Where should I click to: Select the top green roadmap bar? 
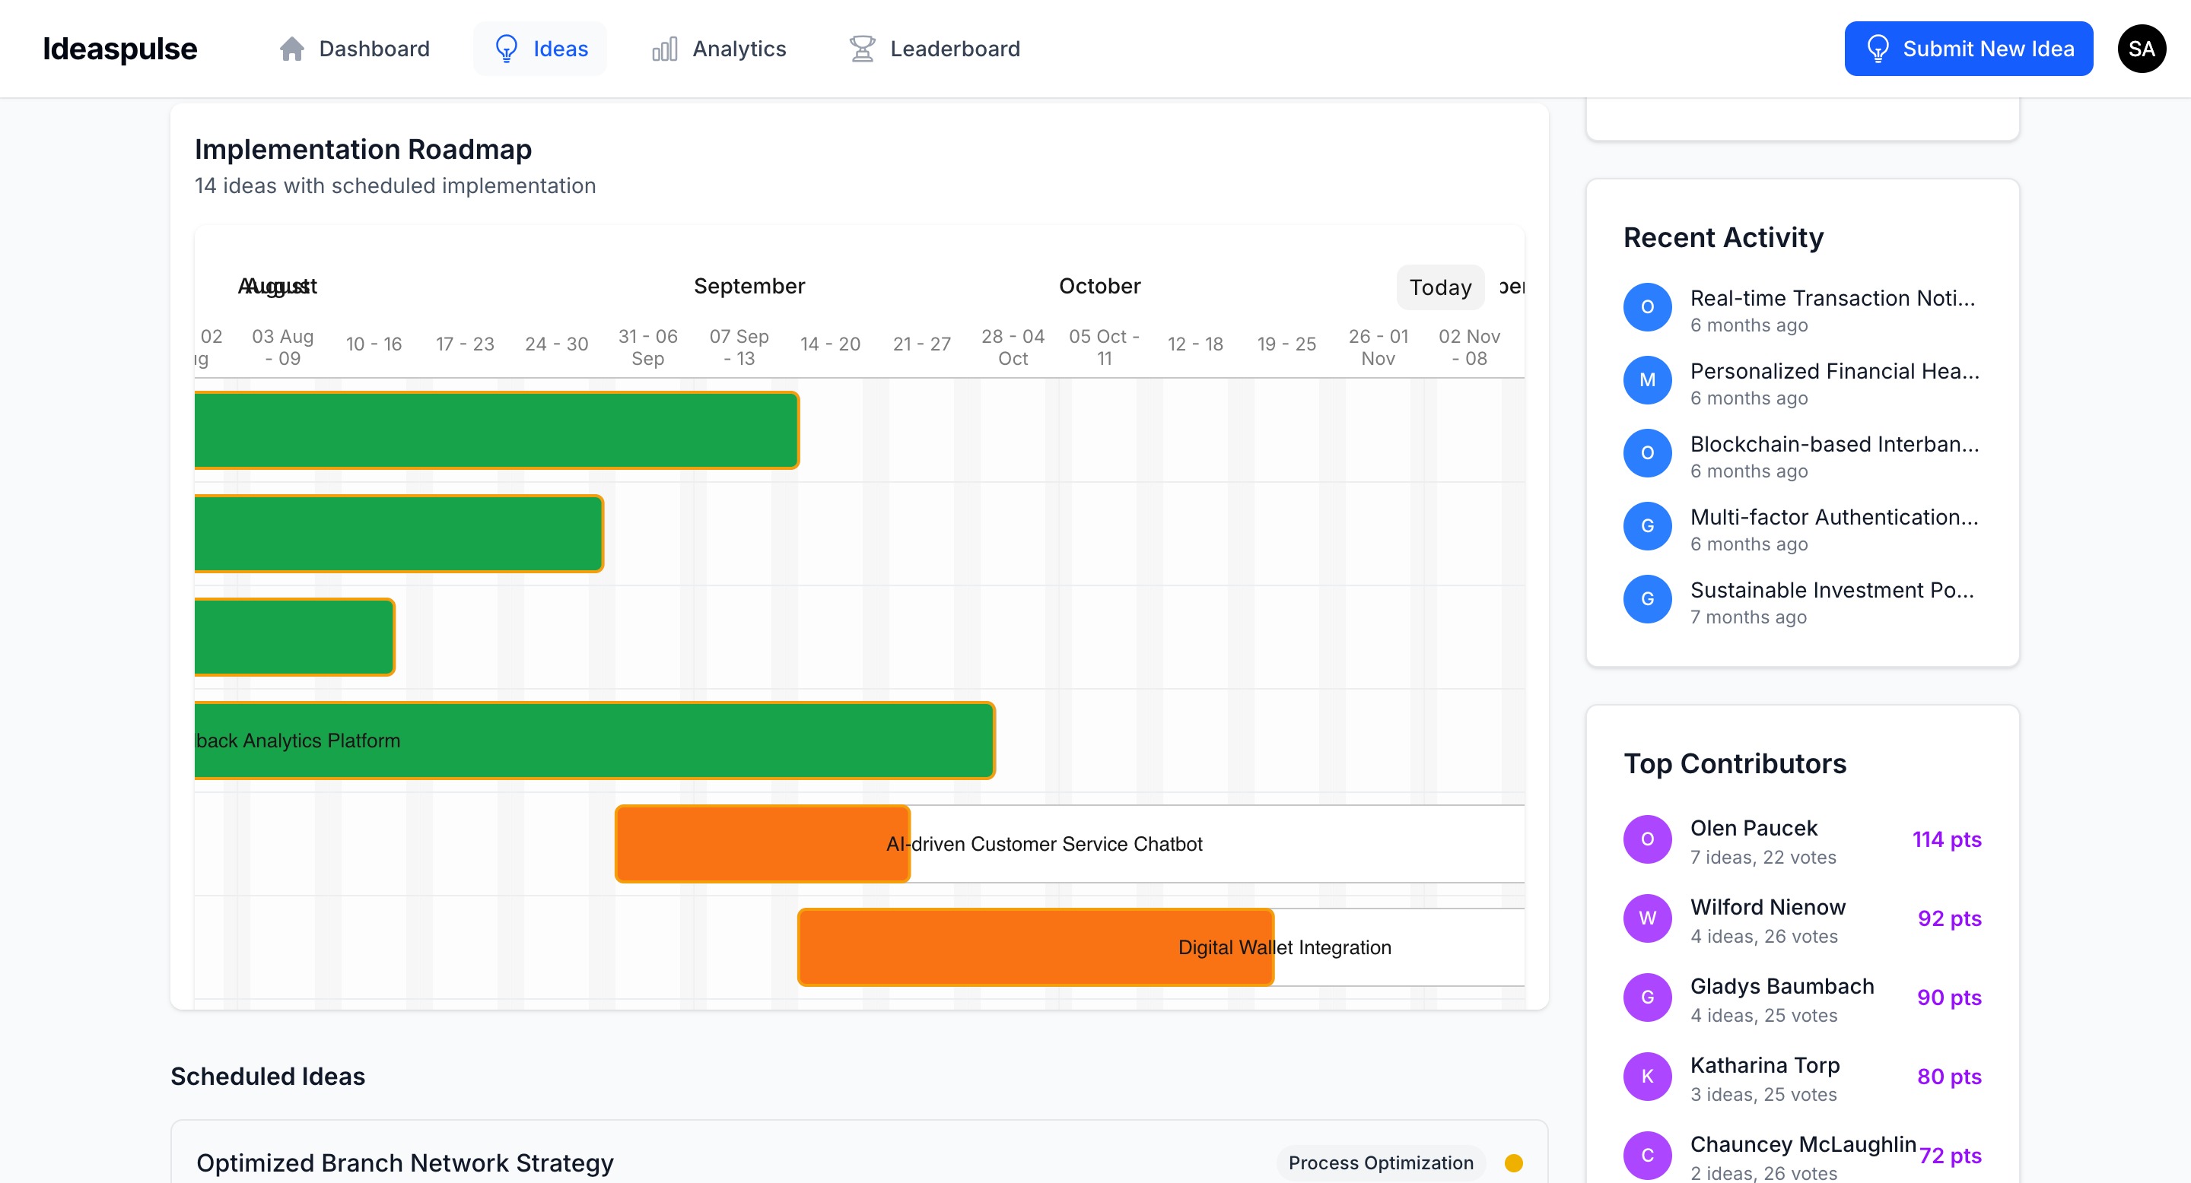497,430
